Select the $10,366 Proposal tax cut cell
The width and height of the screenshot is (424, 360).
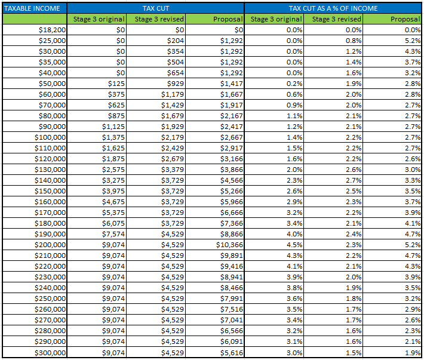[215, 245]
